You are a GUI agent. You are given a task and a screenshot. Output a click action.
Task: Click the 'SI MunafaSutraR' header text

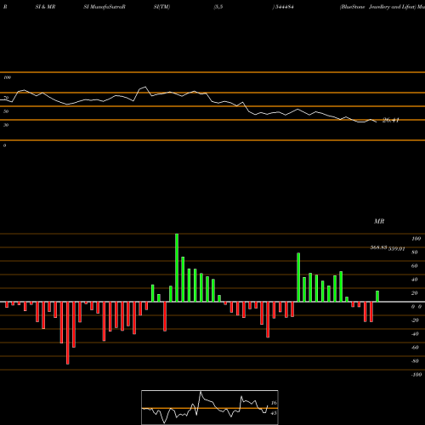pos(105,7)
